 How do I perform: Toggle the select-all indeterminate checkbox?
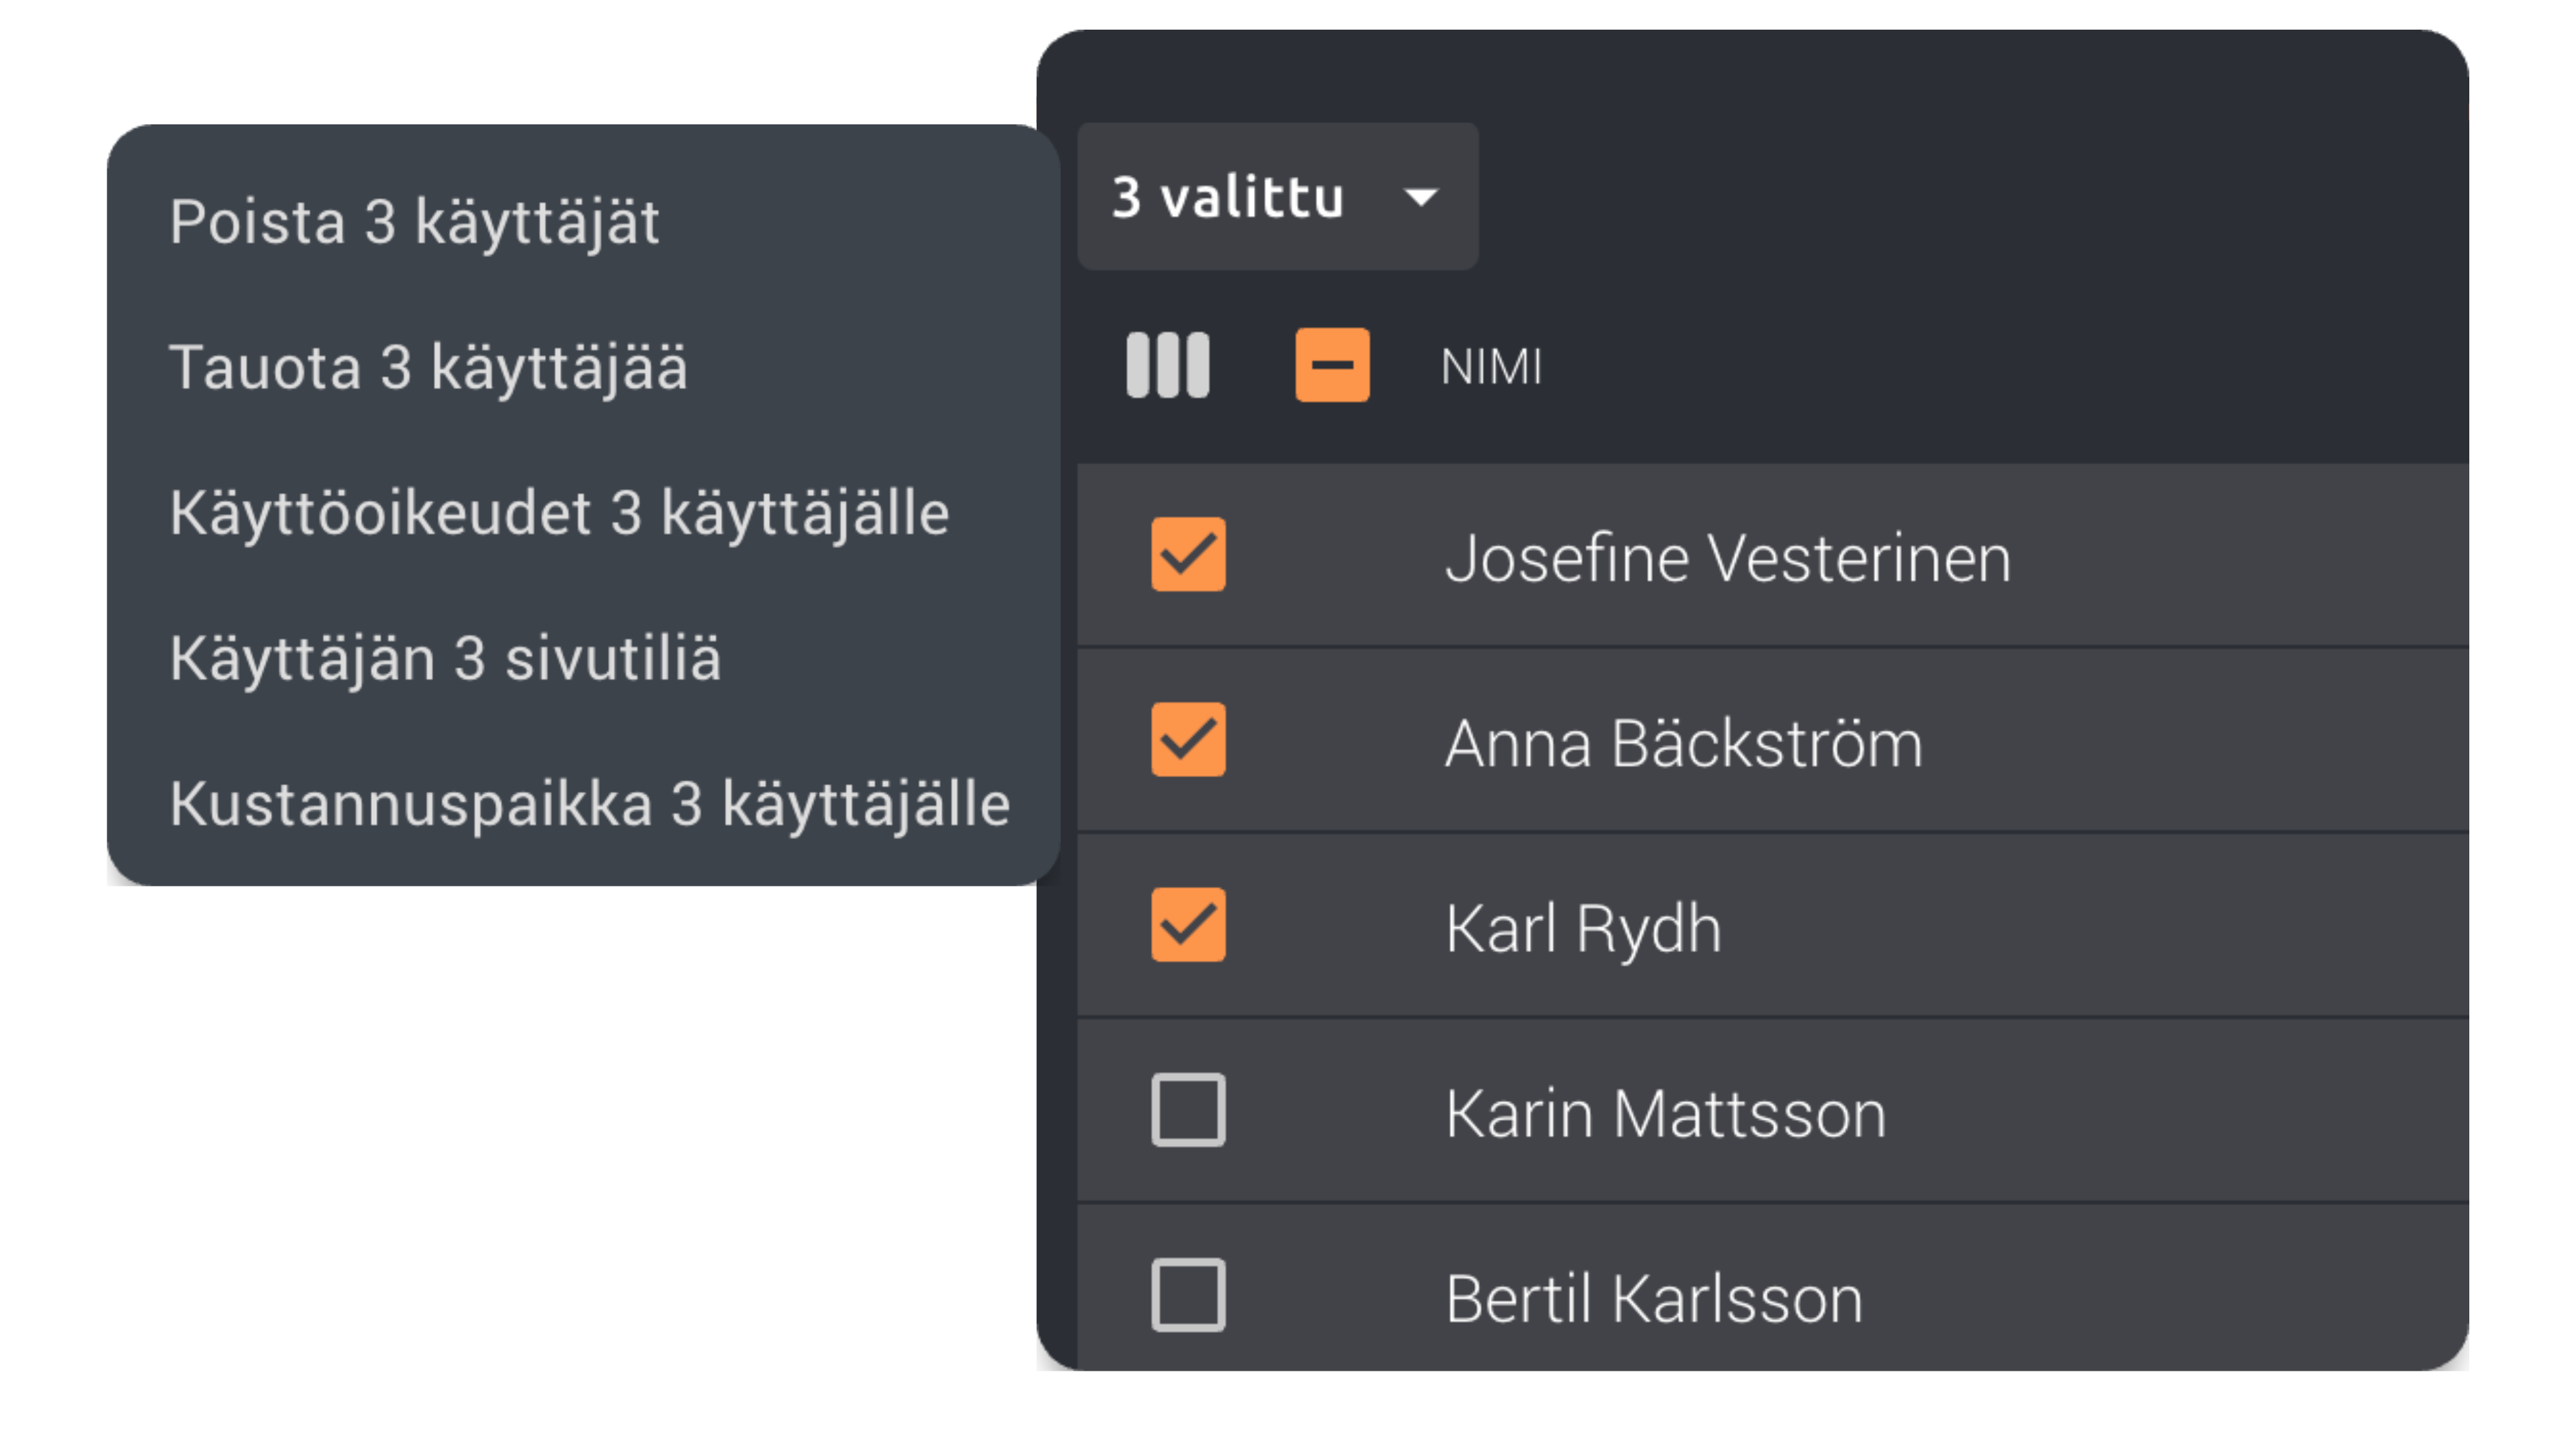click(1332, 365)
